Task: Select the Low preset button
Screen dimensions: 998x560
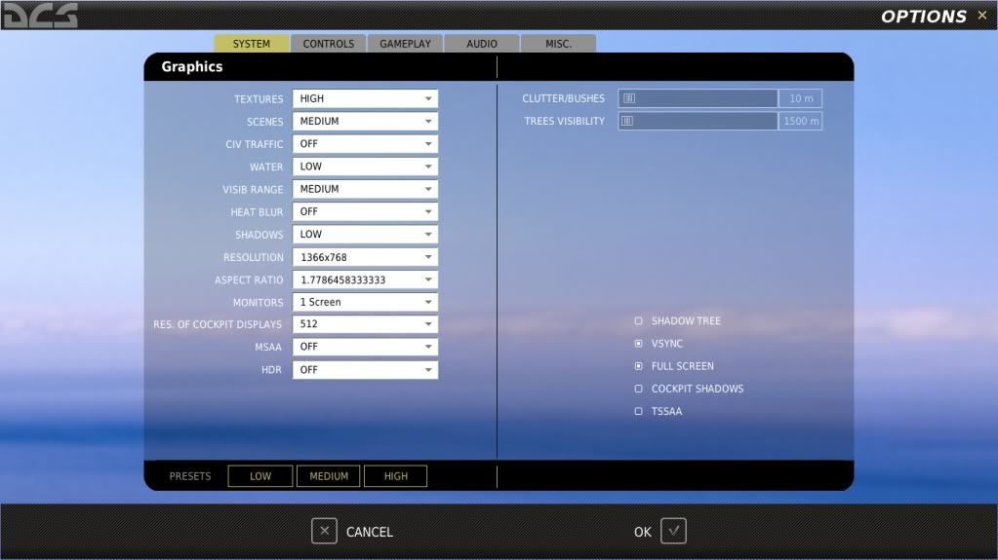Action: point(260,476)
